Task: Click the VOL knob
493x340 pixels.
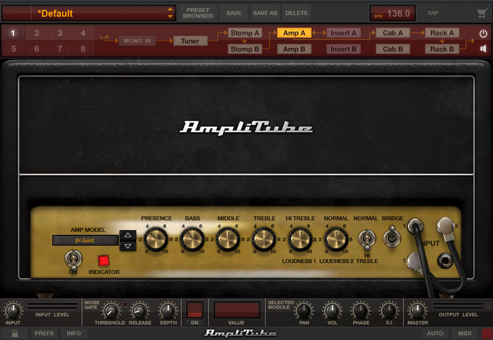Action: [332, 311]
